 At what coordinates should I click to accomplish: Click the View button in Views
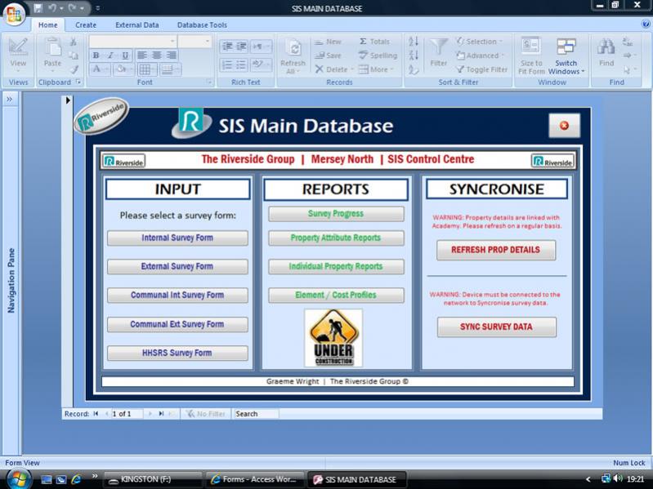click(18, 54)
